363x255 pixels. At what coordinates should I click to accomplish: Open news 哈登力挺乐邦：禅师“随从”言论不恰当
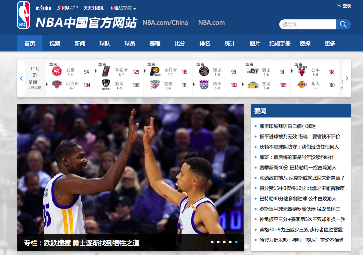301,240
